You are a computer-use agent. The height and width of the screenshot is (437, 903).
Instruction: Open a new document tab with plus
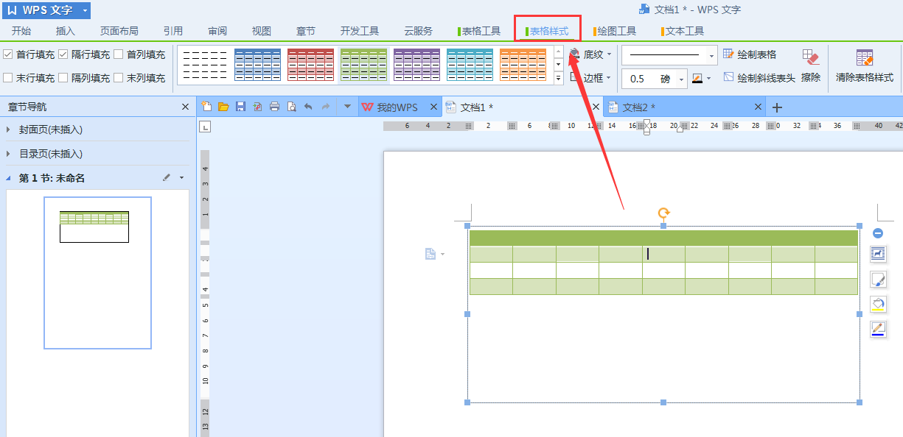[x=777, y=107]
